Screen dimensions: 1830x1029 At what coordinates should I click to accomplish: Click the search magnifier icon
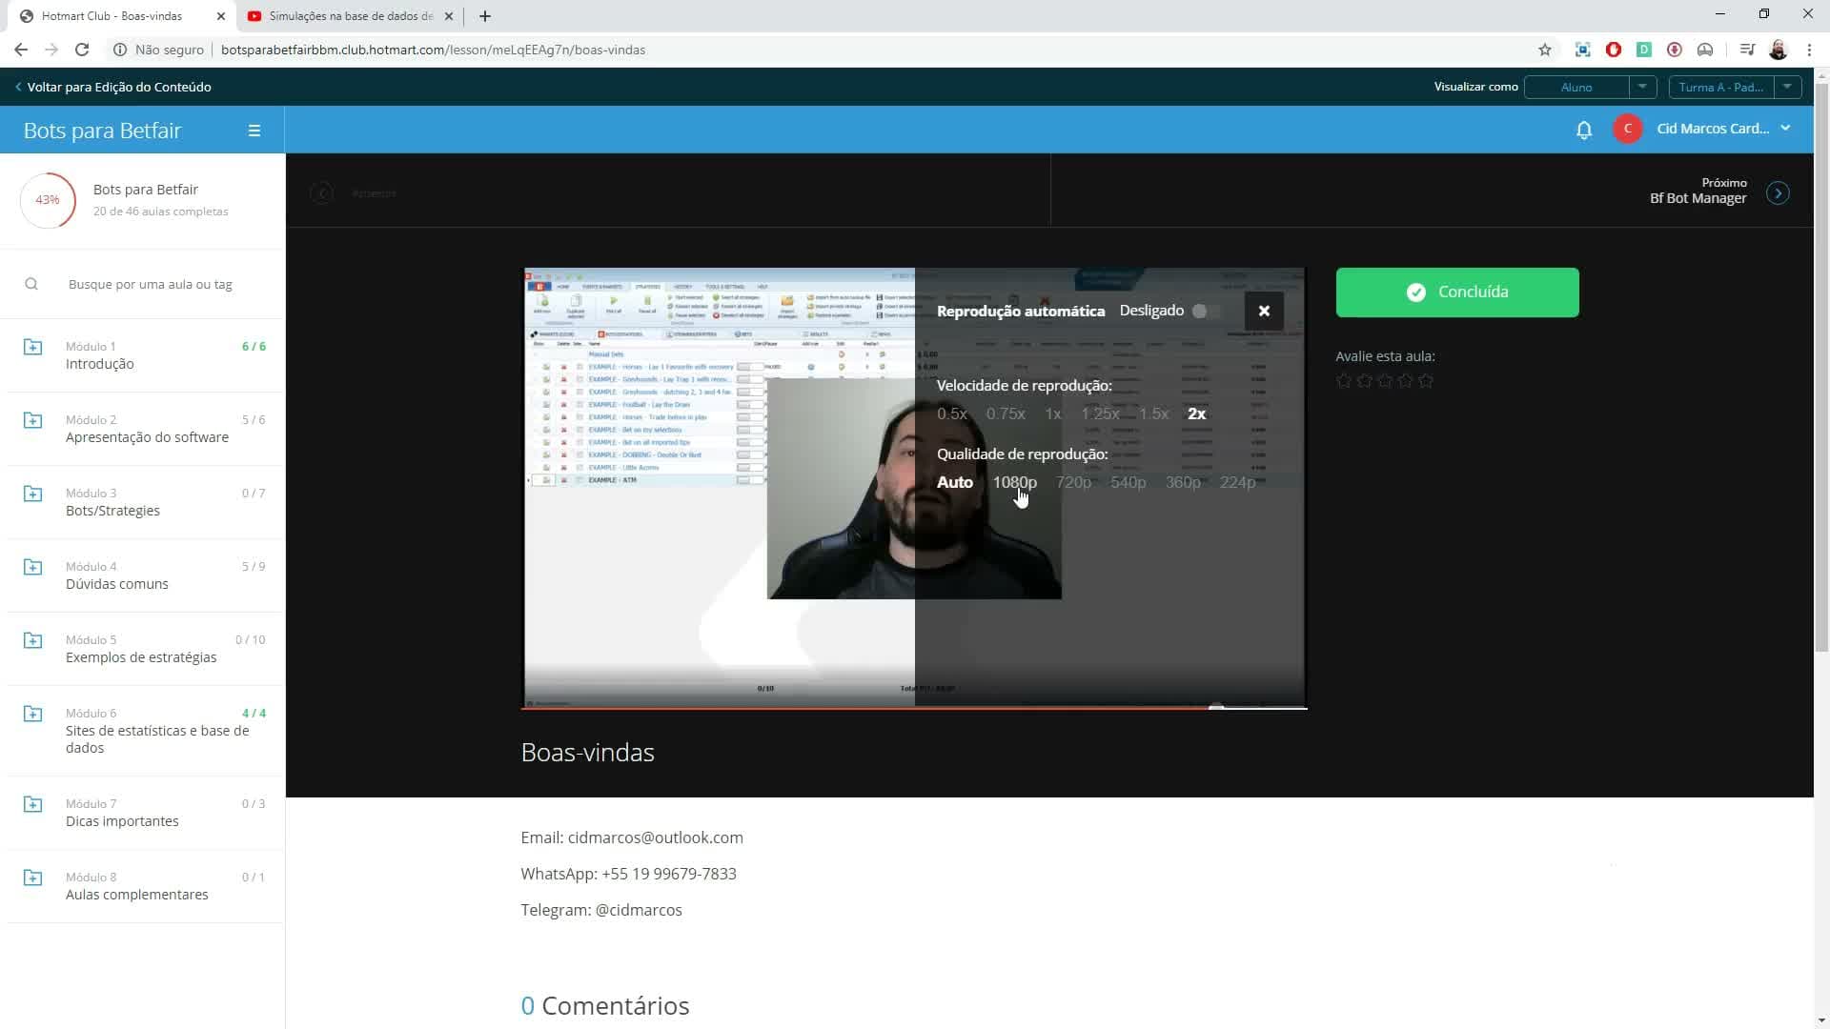pos(31,284)
